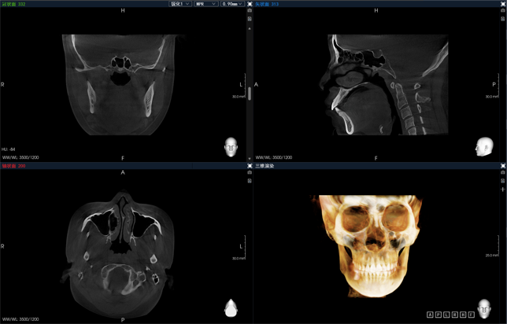Save the coronal view image
This screenshot has width=507, height=324.
250,20
